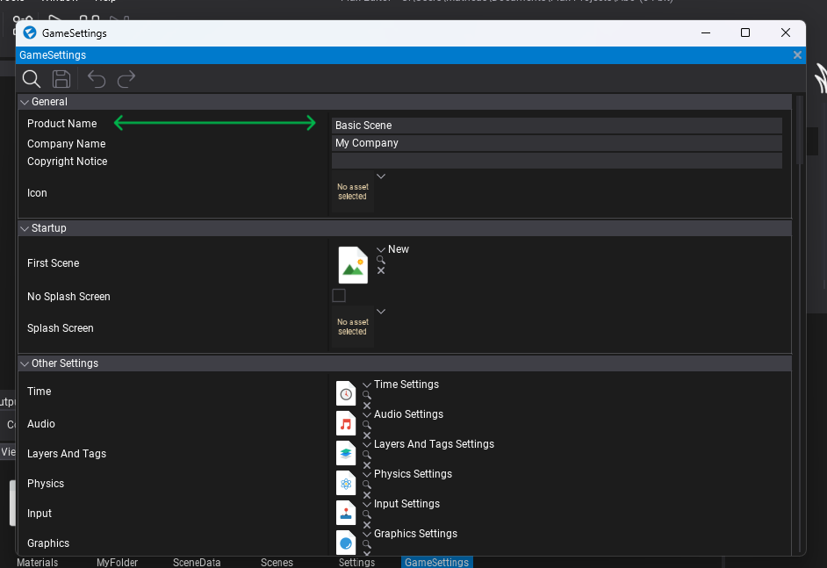The width and height of the screenshot is (827, 568).
Task: Switch to the Materials tab
Action: click(37, 562)
